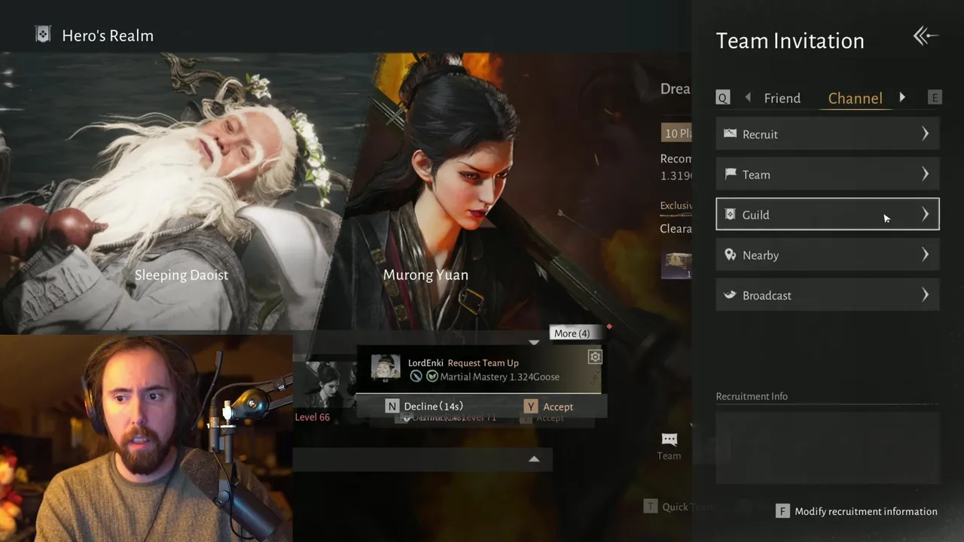Go to next tab with right triangle
964x542 pixels.
point(902,97)
